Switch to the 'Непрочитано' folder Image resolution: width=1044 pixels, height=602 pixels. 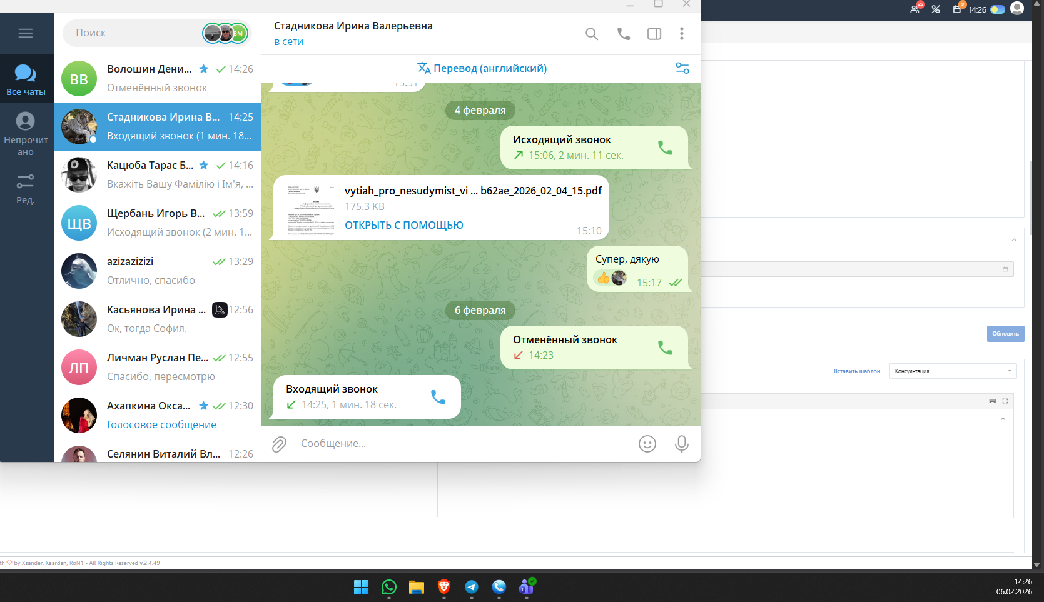26,133
